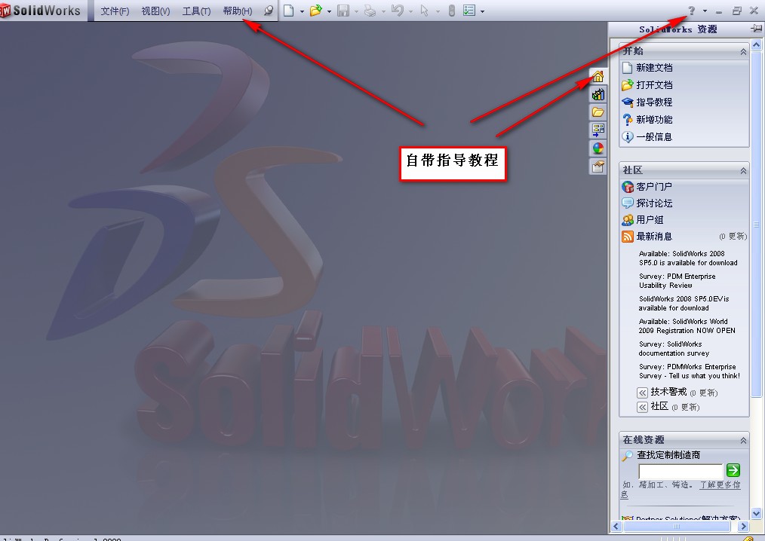Collapse the 开始 section
This screenshot has height=541, width=765.
point(743,52)
